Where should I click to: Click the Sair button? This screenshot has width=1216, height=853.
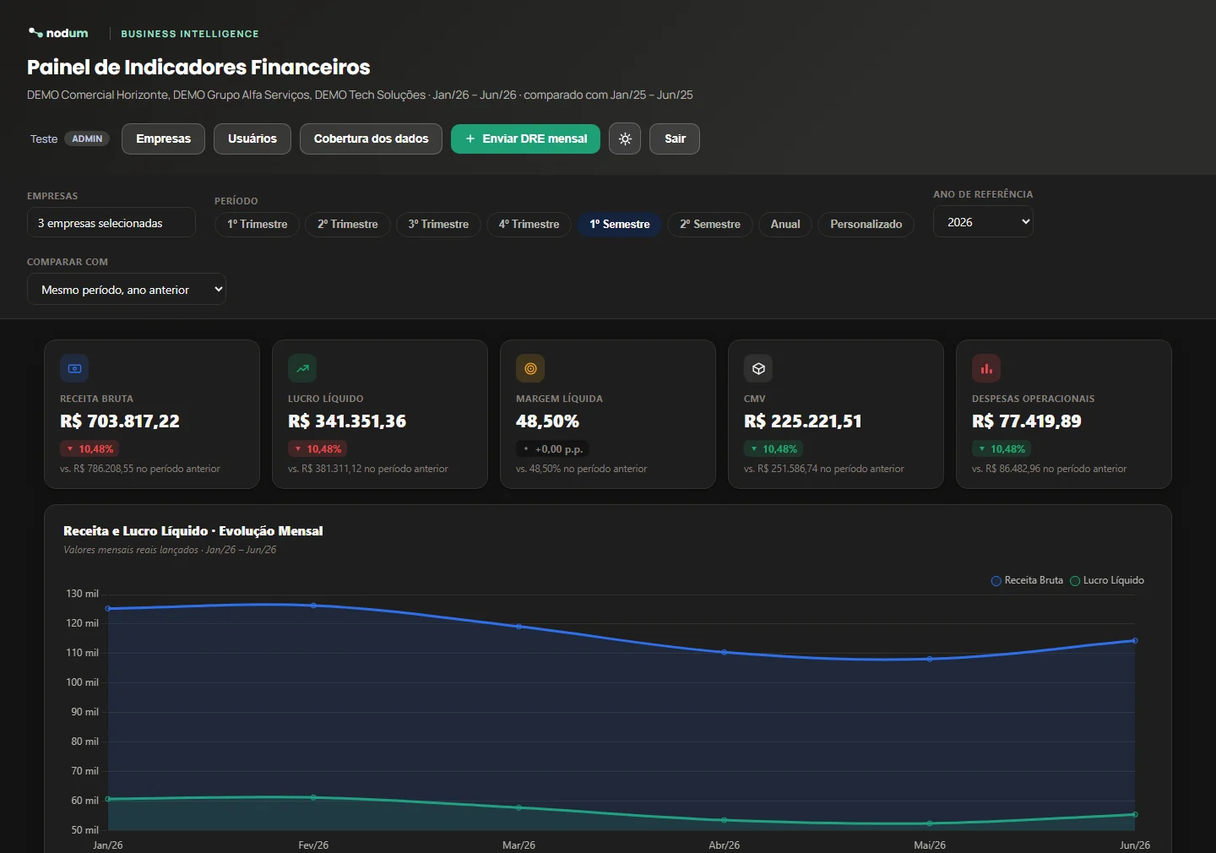[675, 139]
